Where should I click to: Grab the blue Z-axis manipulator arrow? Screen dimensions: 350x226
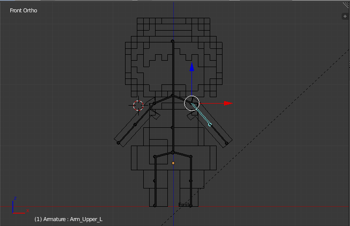pos(192,67)
